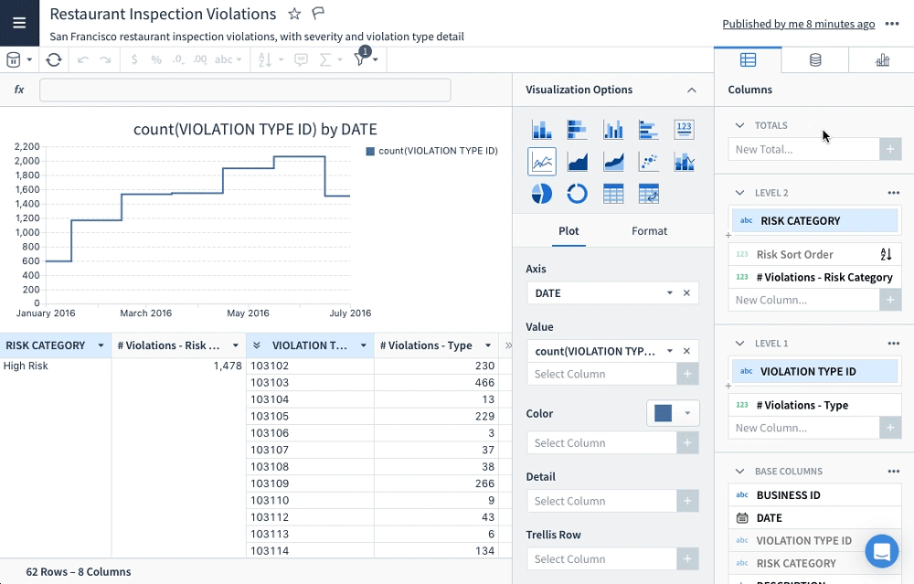The image size is (914, 584).
Task: Select the line chart type
Action: tap(541, 162)
